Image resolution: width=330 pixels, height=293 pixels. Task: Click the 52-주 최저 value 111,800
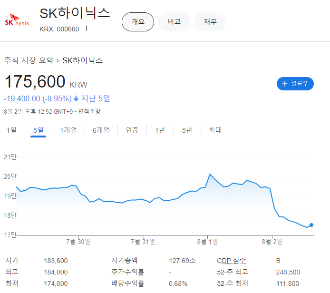[288, 283]
